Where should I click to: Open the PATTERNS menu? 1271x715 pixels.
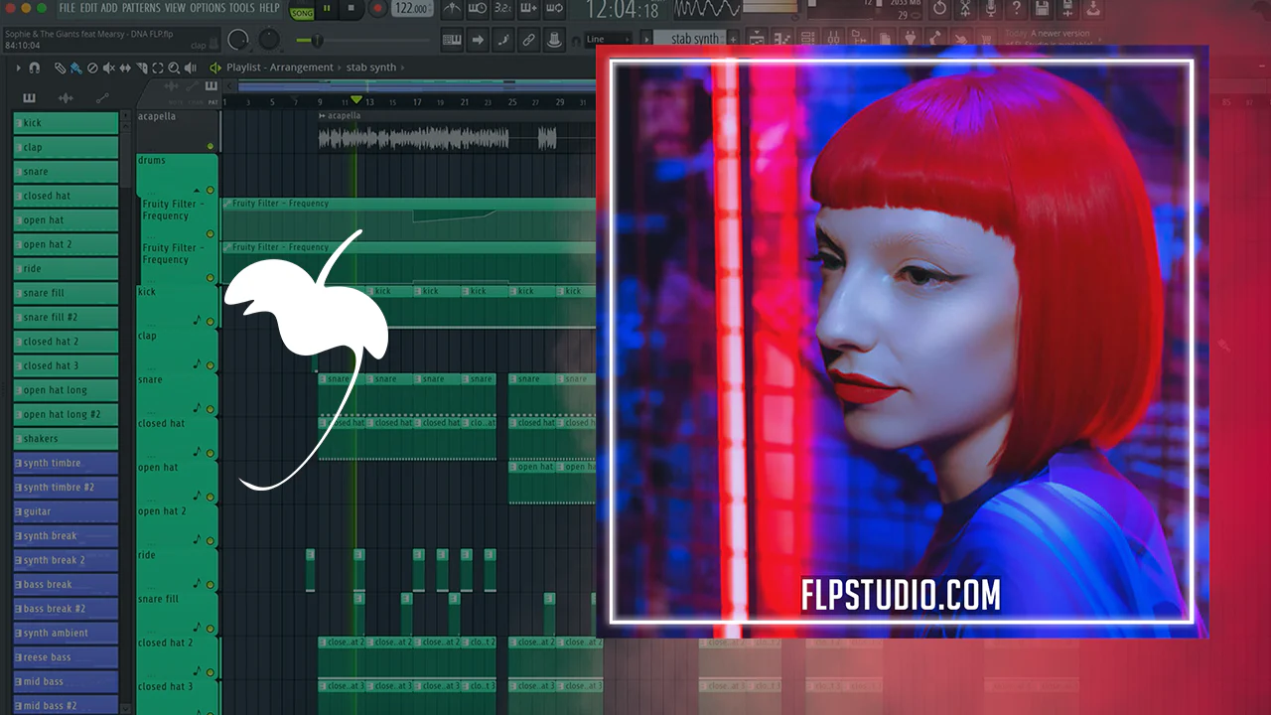pos(141,8)
